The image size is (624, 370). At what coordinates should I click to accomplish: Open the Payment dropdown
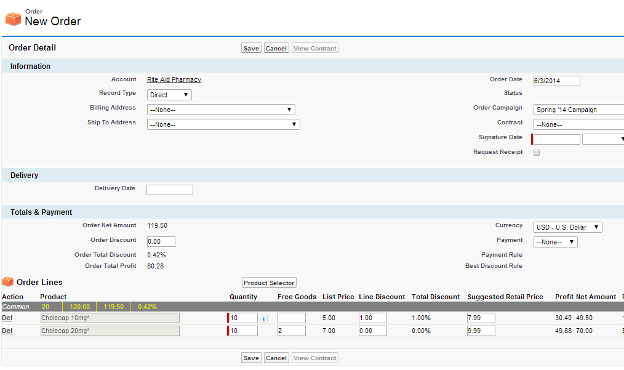tap(555, 242)
